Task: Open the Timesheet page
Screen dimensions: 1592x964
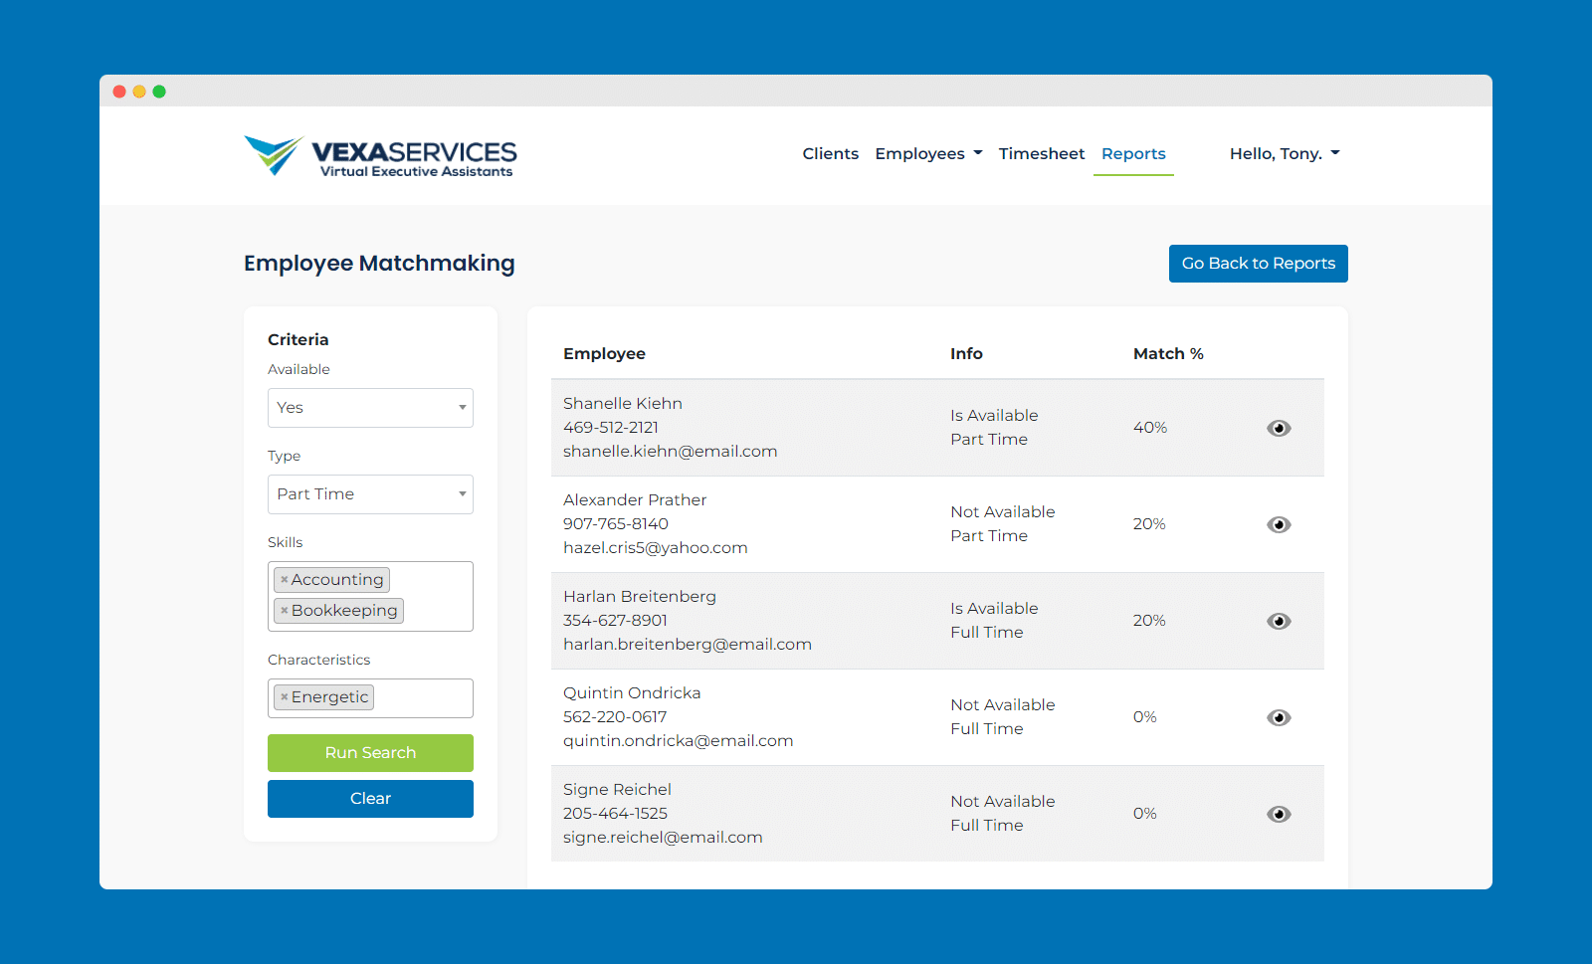Action: tap(1042, 153)
